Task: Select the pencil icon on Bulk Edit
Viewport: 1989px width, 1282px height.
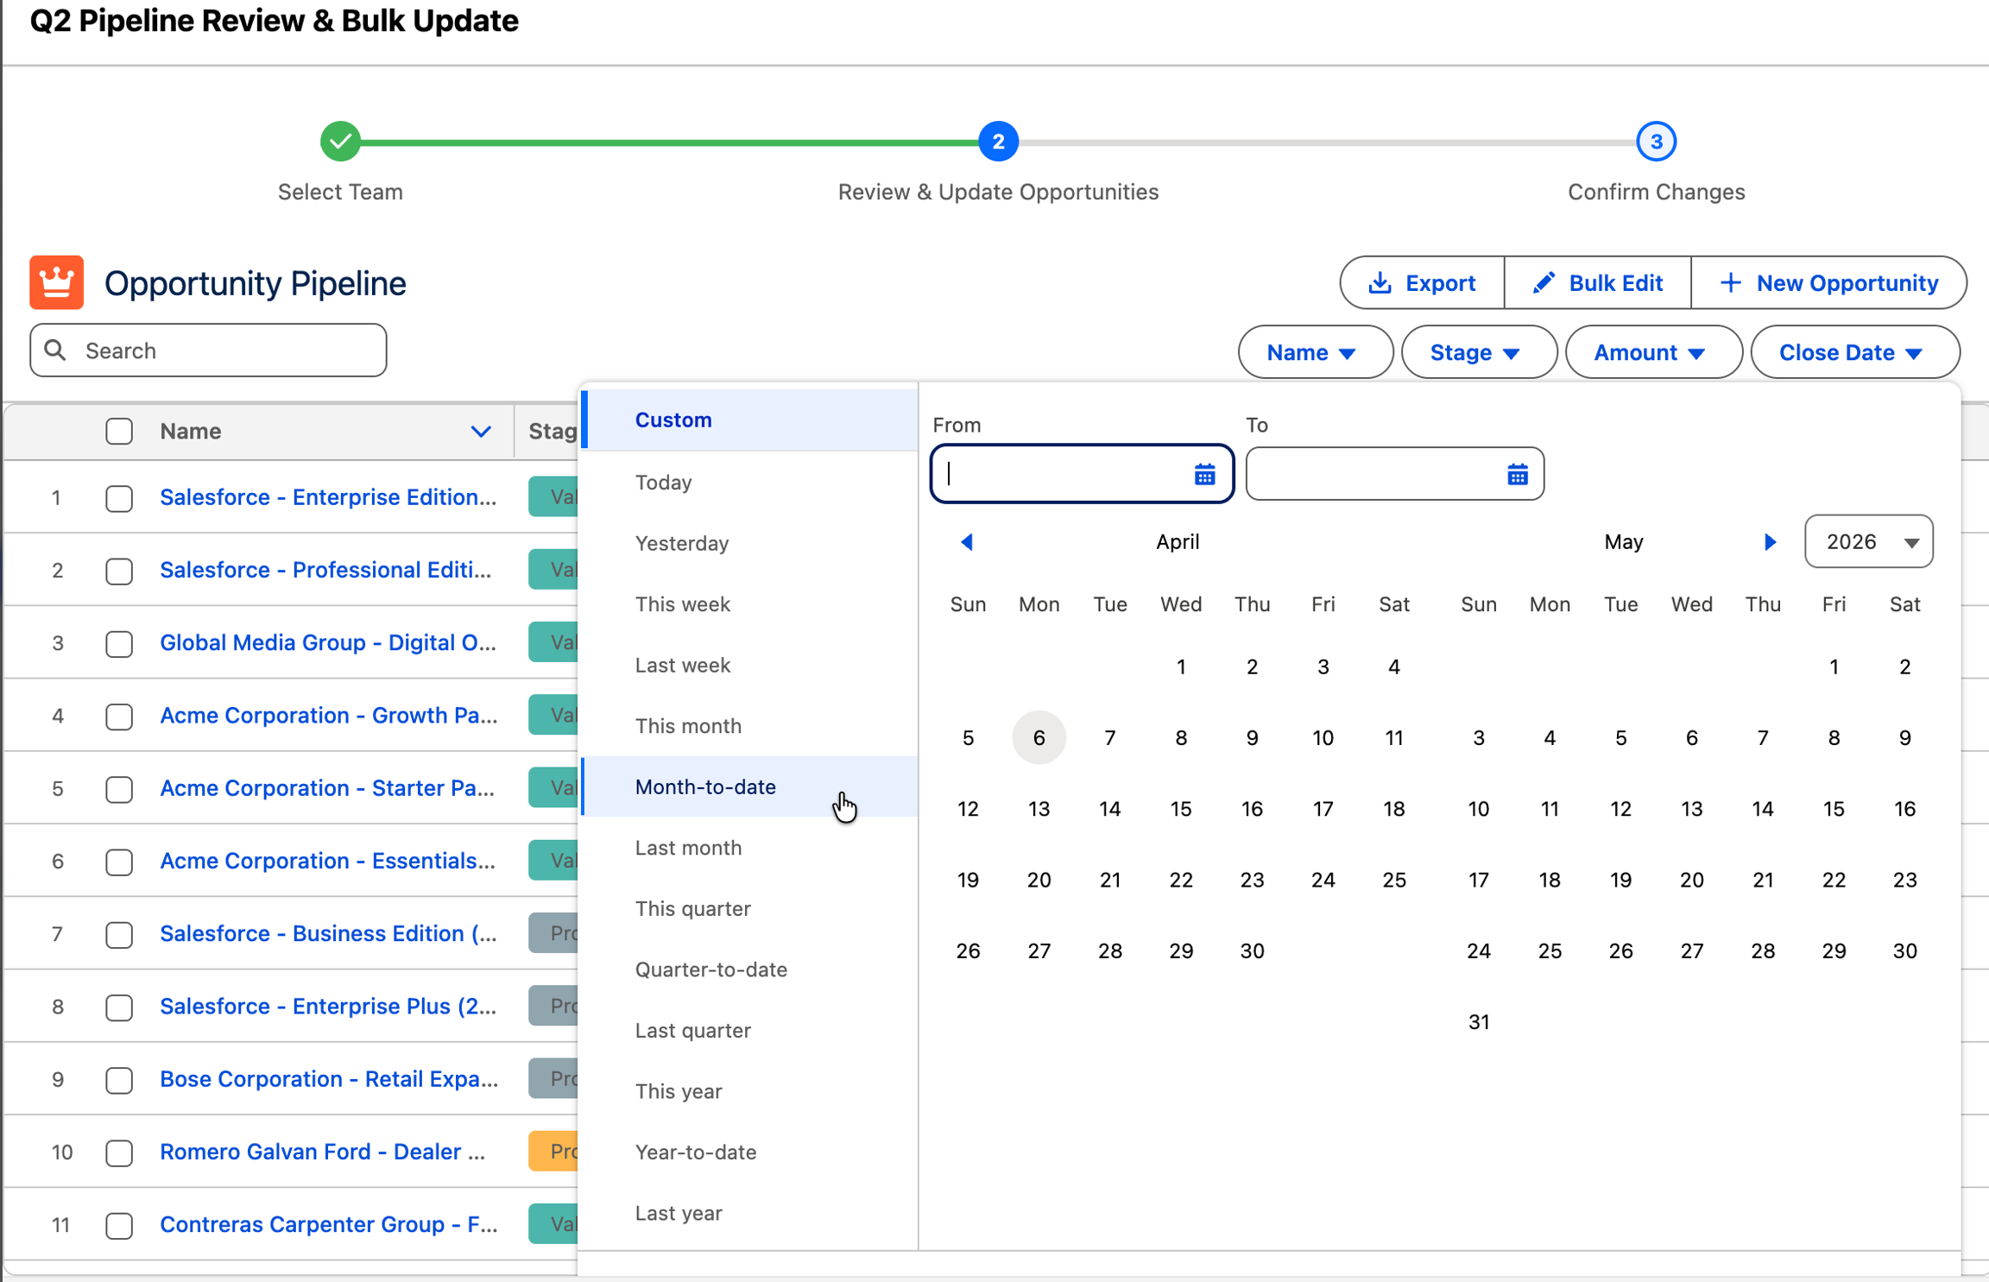Action: (1544, 282)
